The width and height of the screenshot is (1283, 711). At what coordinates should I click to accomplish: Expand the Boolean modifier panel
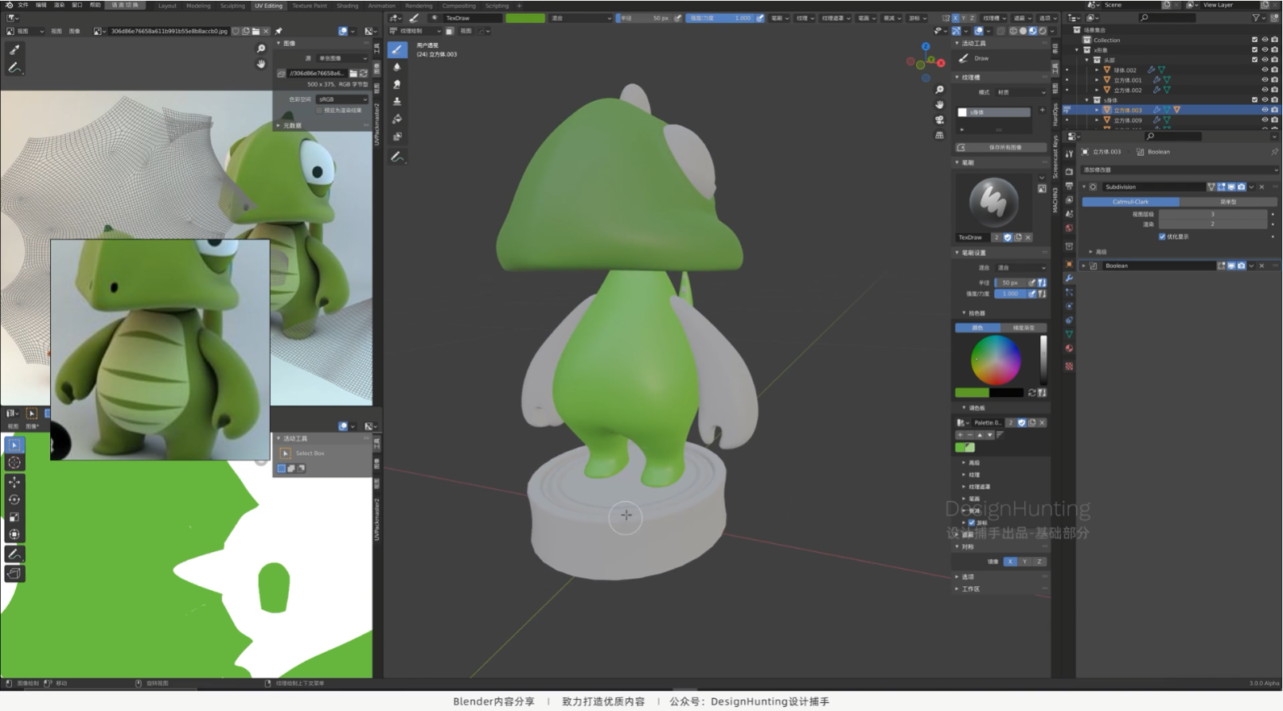point(1084,266)
